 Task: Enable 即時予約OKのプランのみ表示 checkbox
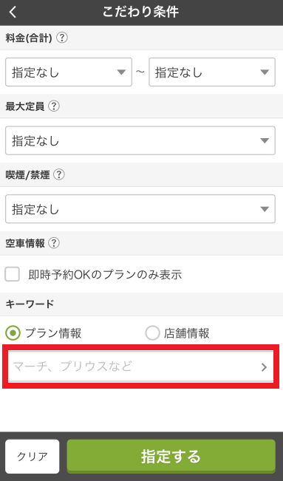[x=13, y=274]
